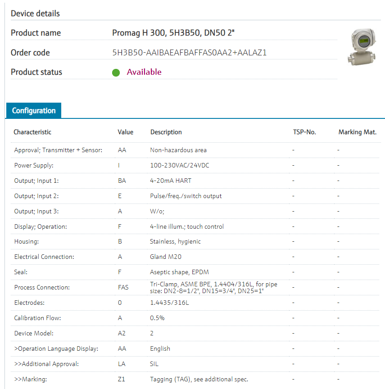Select order code 5H3B50-AAIBAEAFBAFFAS0AA2+AALAZ1
Viewport: 385px width, 389px height.
point(189,53)
